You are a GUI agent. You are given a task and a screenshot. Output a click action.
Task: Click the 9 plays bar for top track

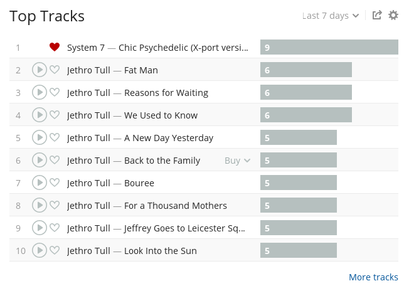329,47
